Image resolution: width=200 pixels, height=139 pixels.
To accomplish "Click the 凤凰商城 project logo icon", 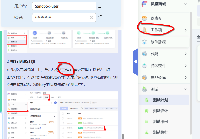I will pyautogui.click(x=144, y=4).
